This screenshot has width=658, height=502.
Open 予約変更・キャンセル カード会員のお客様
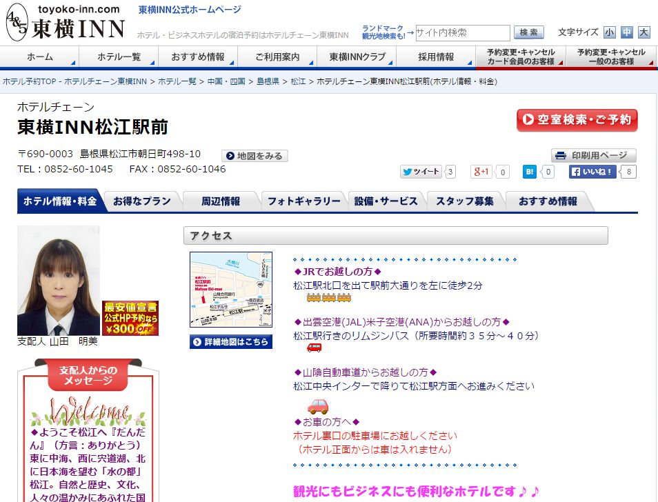(x=521, y=57)
